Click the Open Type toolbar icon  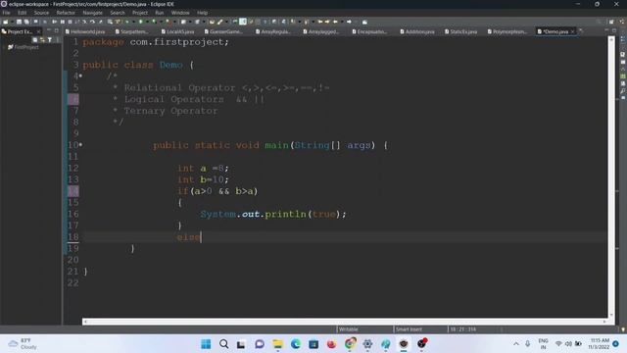pos(212,22)
